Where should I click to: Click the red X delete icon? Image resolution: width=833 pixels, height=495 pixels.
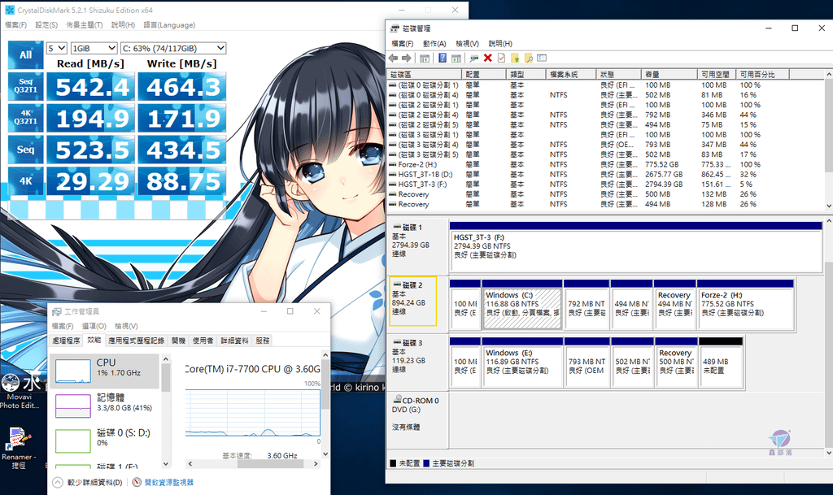coord(488,58)
